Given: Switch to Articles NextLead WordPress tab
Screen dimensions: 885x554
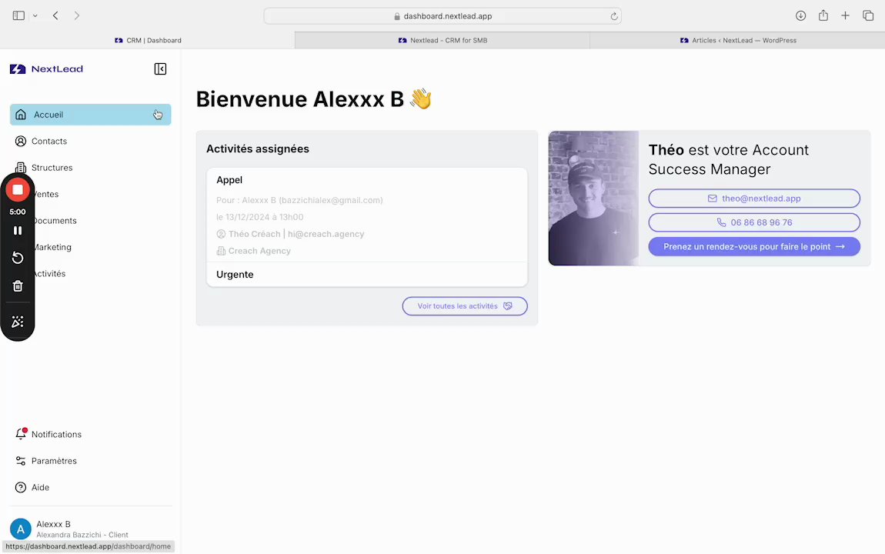Looking at the screenshot, I should tap(737, 40).
